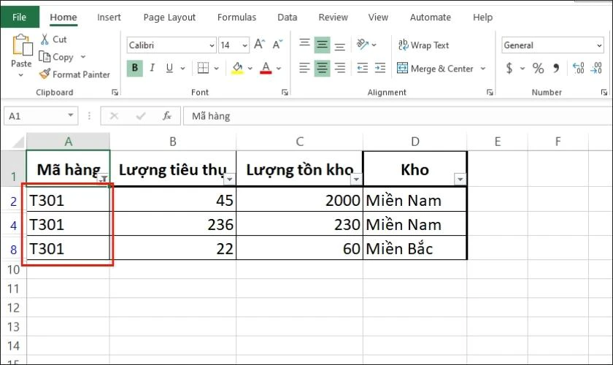Select Top Align icon
The height and width of the screenshot is (365, 613).
coord(304,45)
